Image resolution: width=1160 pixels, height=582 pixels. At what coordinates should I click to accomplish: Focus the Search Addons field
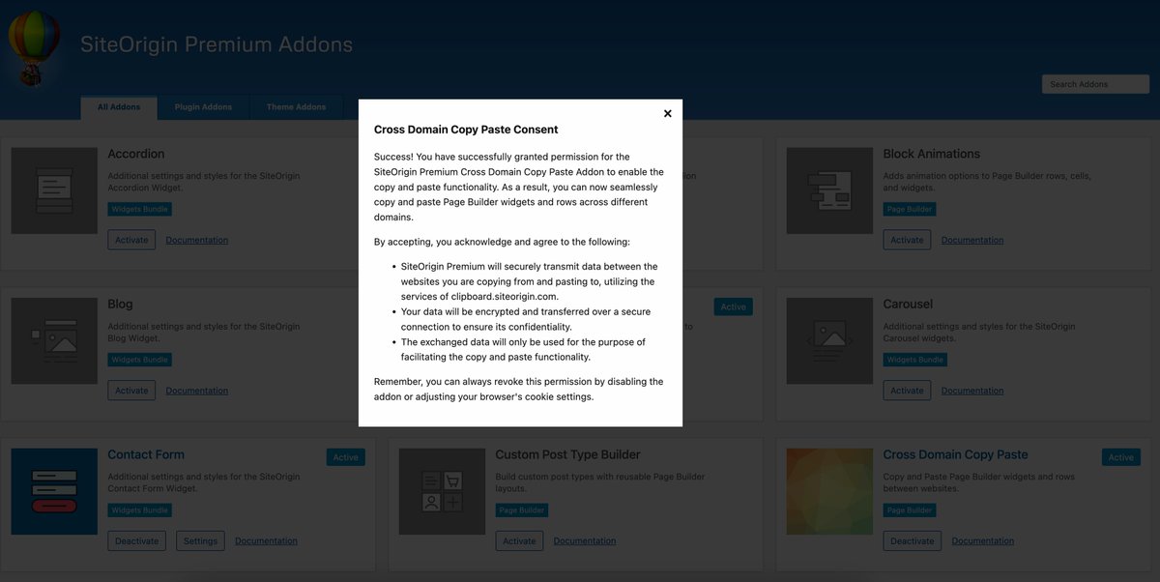(x=1095, y=84)
